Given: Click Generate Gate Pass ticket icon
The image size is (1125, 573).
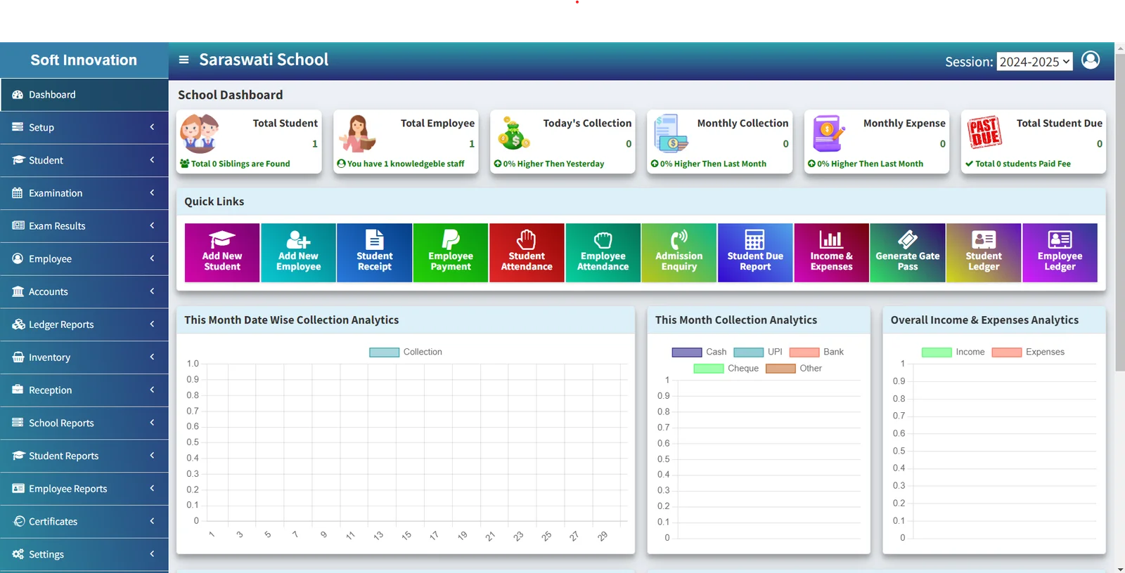Looking at the screenshot, I should [x=908, y=239].
